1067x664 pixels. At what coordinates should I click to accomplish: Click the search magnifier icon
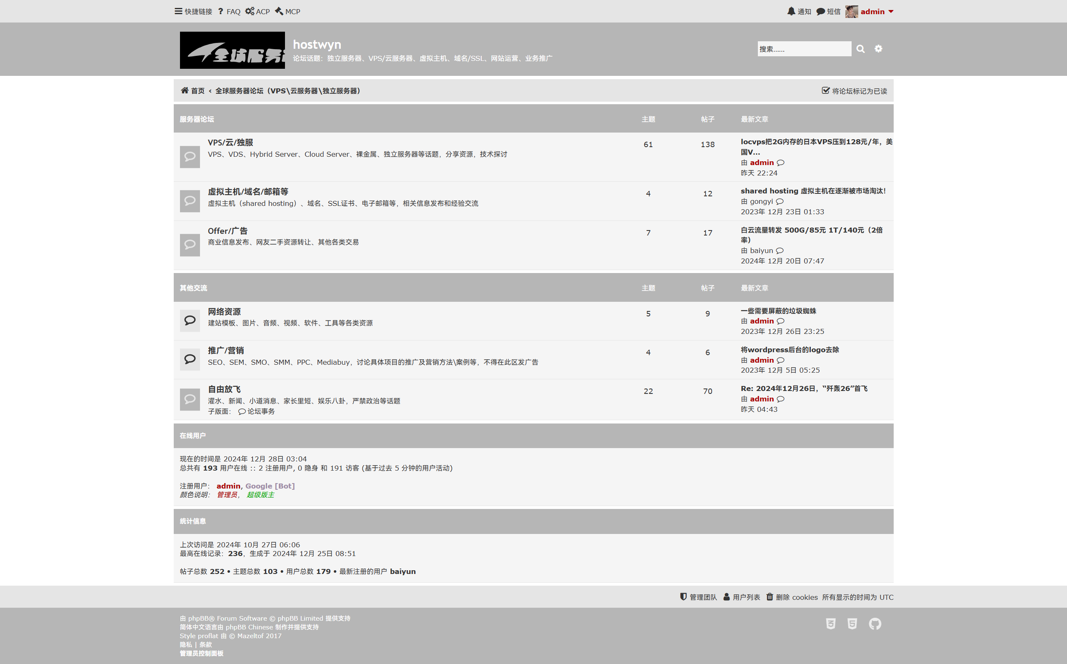pos(860,49)
